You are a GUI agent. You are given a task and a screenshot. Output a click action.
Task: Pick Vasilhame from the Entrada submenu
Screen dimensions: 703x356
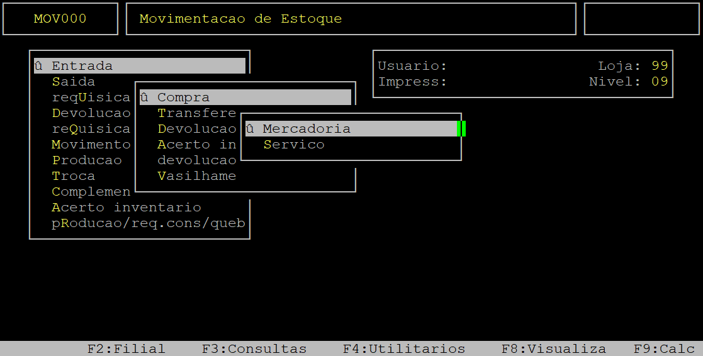197,176
